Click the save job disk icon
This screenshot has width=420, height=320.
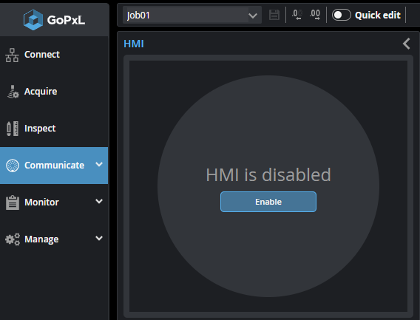point(274,15)
